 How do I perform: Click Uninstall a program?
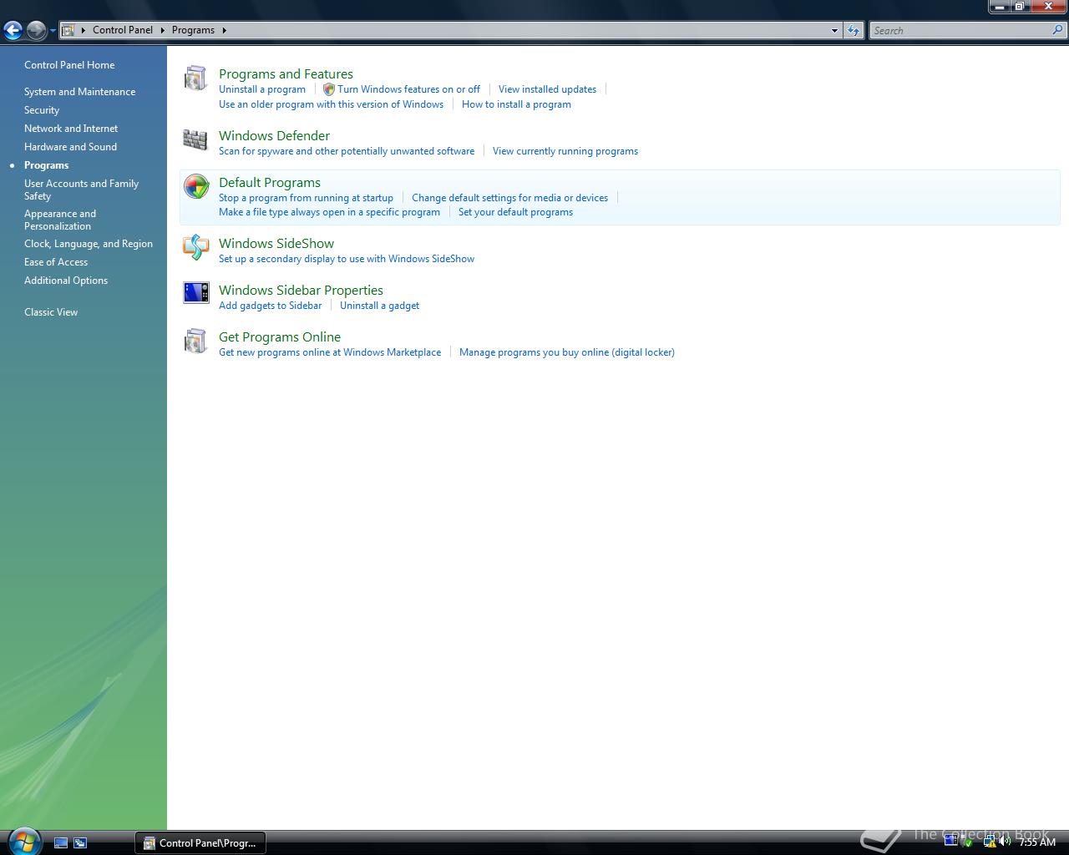262,89
